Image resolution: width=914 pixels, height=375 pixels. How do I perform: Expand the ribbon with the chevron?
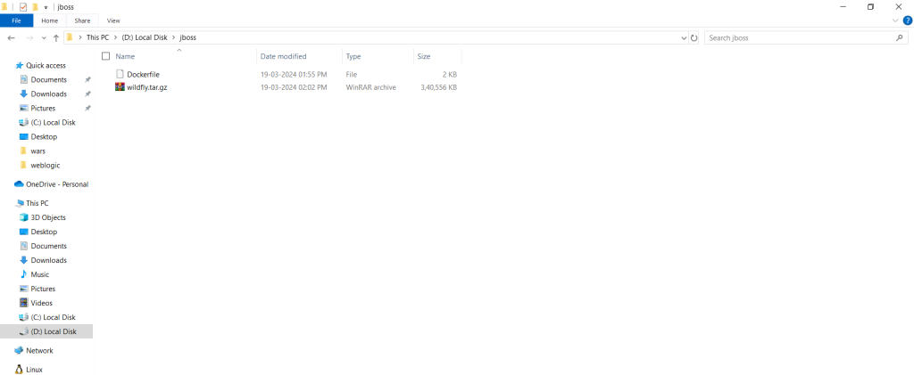coord(896,20)
